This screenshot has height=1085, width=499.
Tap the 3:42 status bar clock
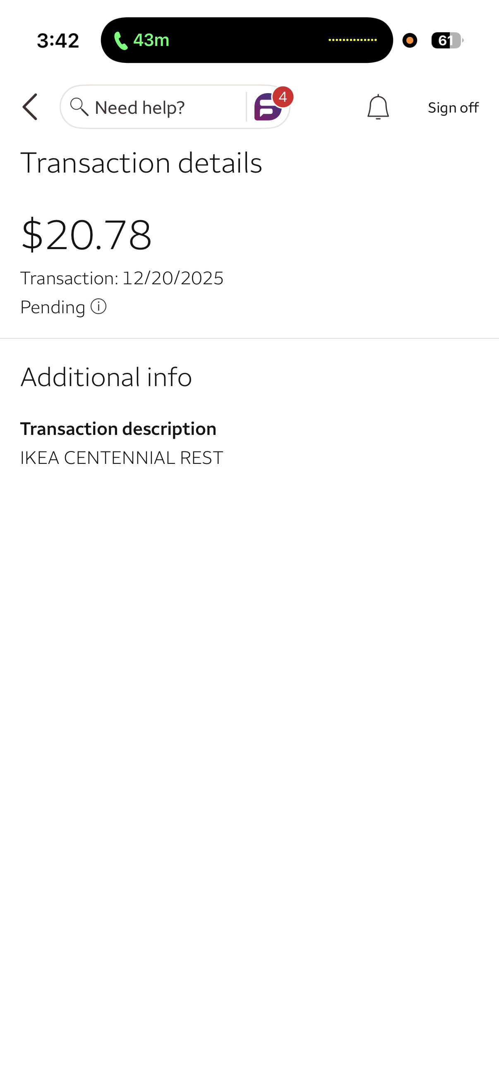[58, 41]
